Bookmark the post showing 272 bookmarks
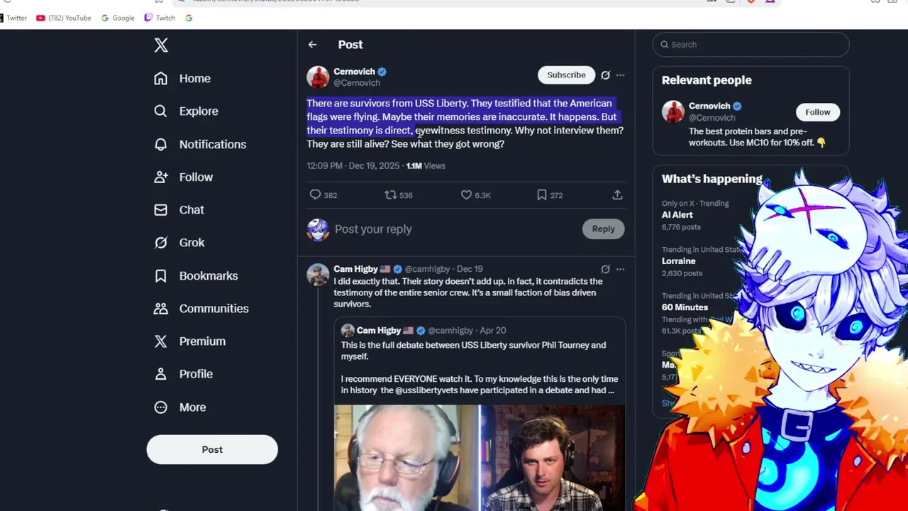The width and height of the screenshot is (908, 511). [x=542, y=194]
